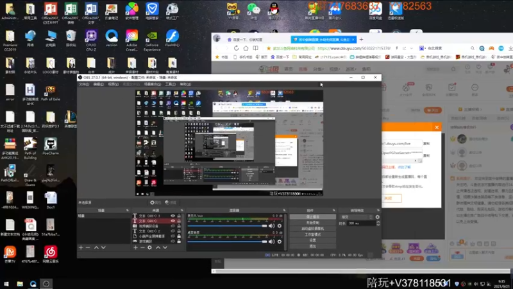Viewport: 513px width, 289px height.
Task: Open 编辑(E) menu in OBS
Action: click(99, 84)
